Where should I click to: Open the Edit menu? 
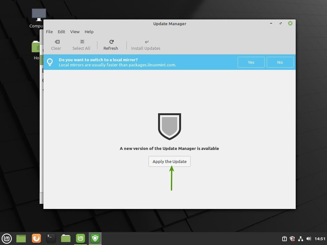(61, 32)
